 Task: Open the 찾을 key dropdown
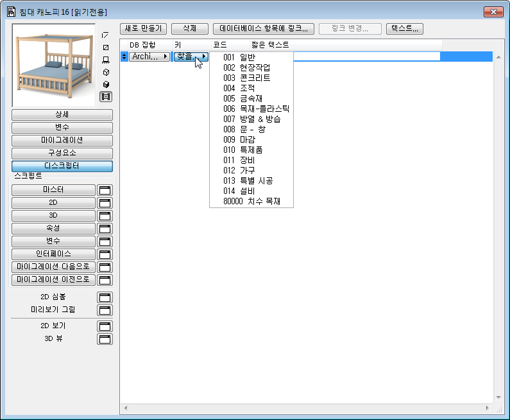(191, 57)
